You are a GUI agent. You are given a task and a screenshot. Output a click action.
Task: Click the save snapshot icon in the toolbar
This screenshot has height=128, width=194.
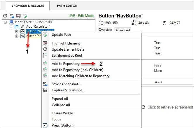(12, 16)
